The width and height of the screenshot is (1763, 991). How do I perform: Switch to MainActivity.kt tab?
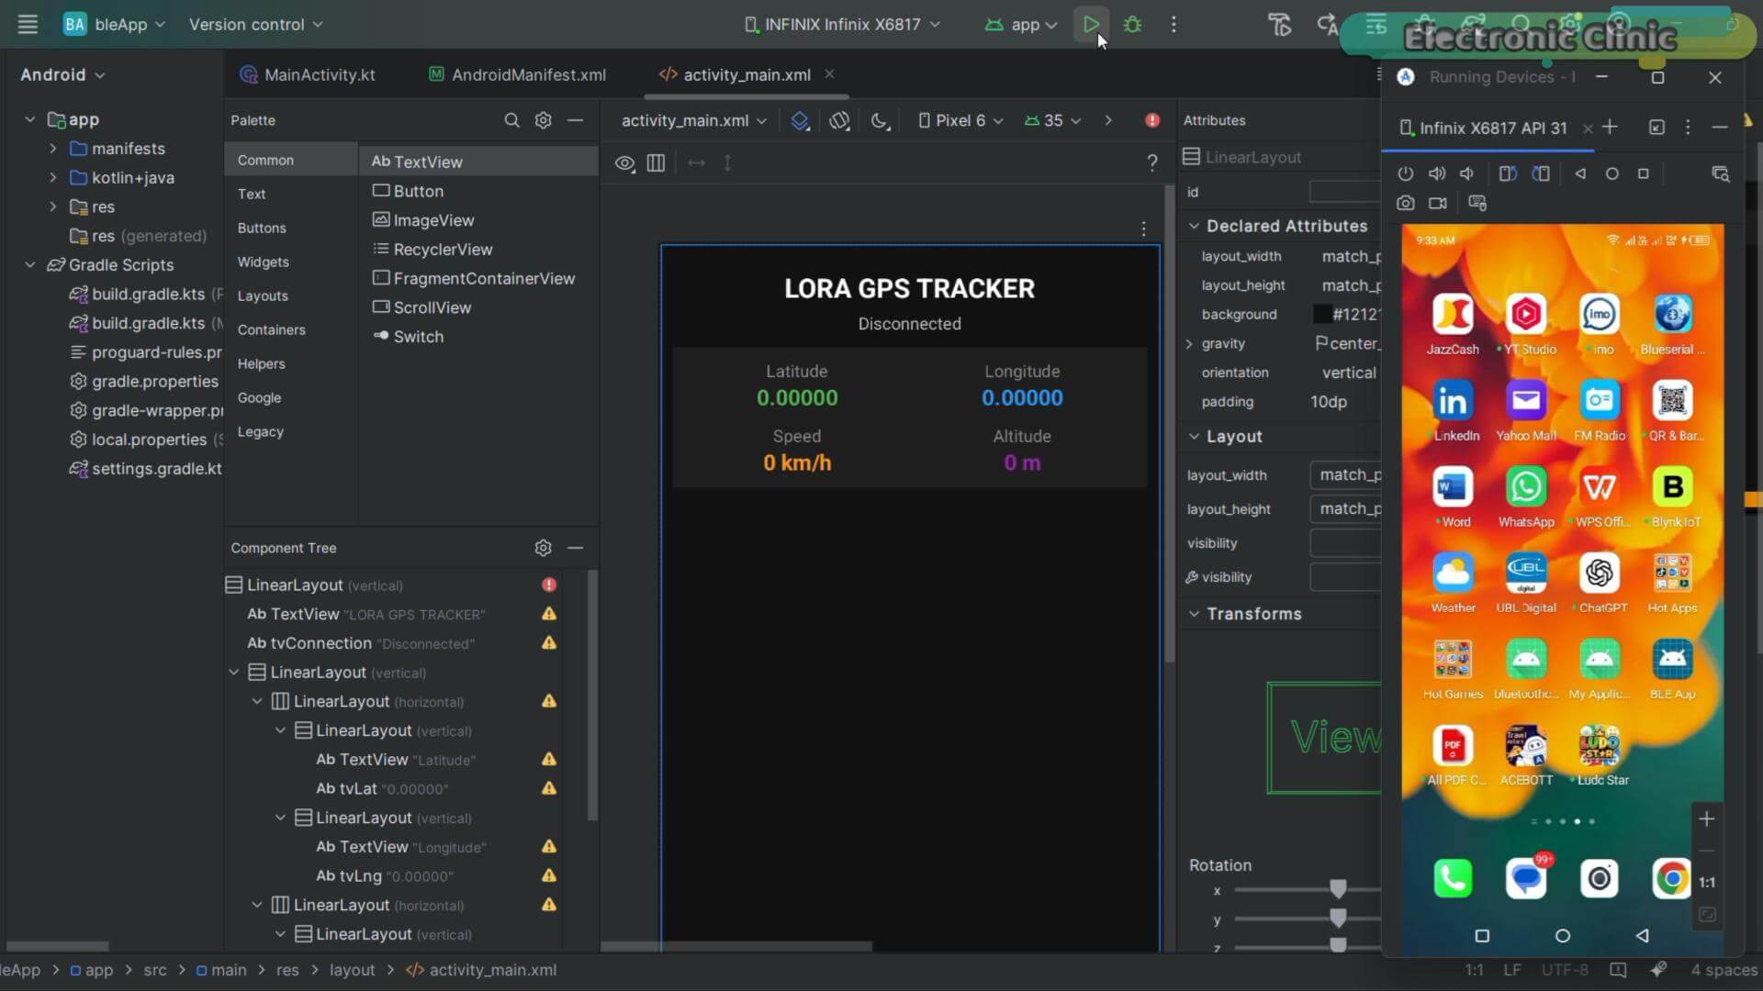coord(308,75)
